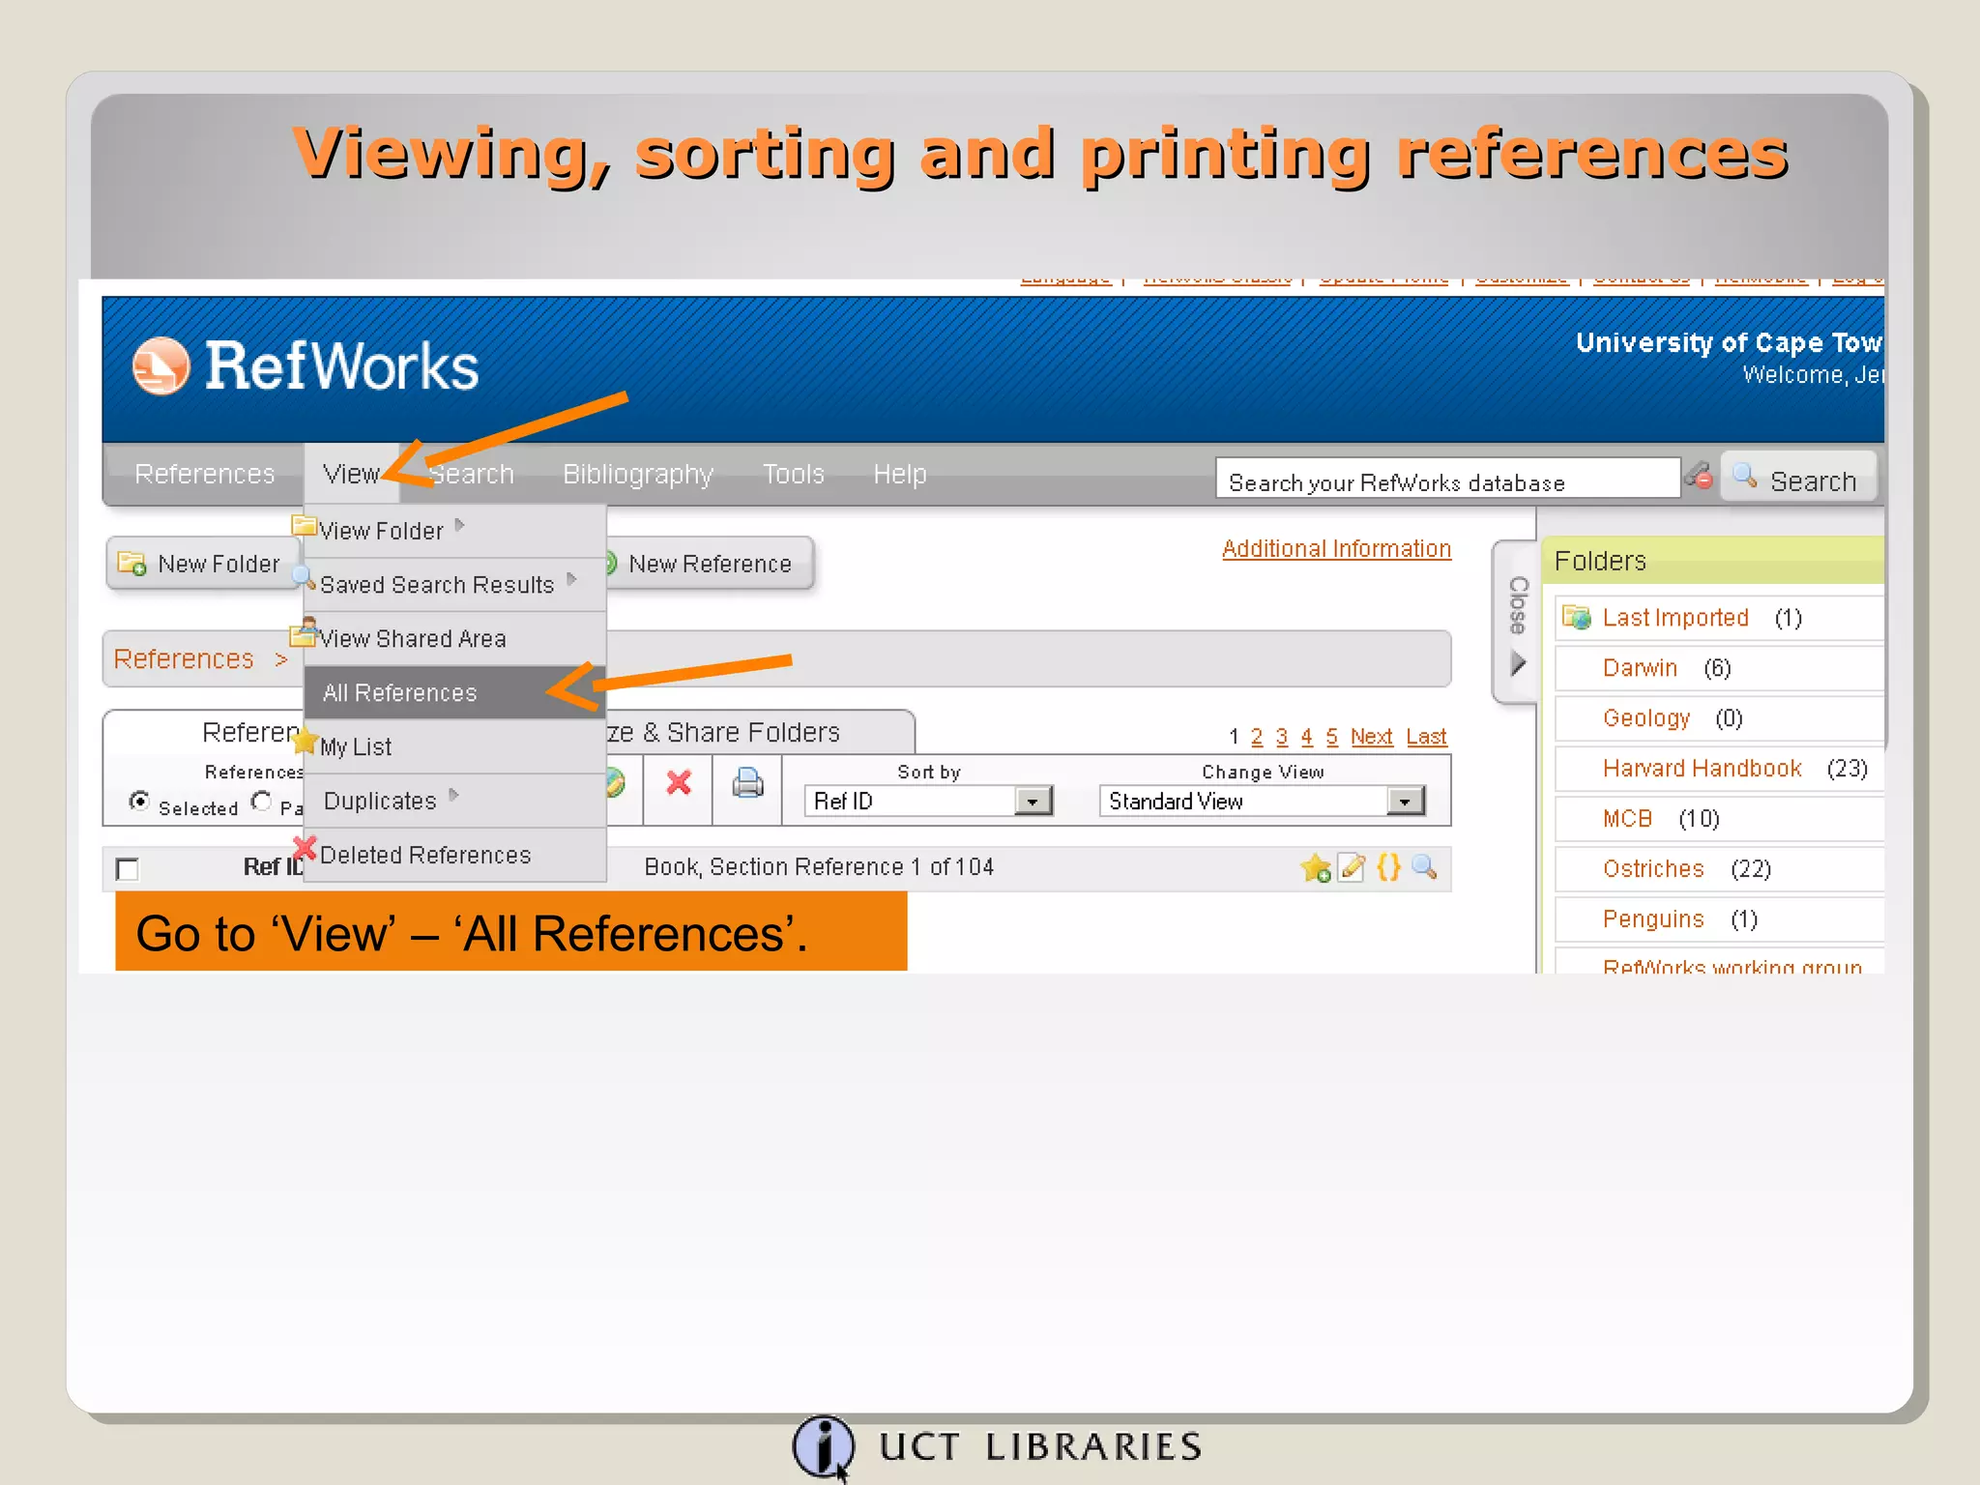This screenshot has width=1980, height=1485.
Task: Click the Next page link
Action: click(x=1371, y=737)
